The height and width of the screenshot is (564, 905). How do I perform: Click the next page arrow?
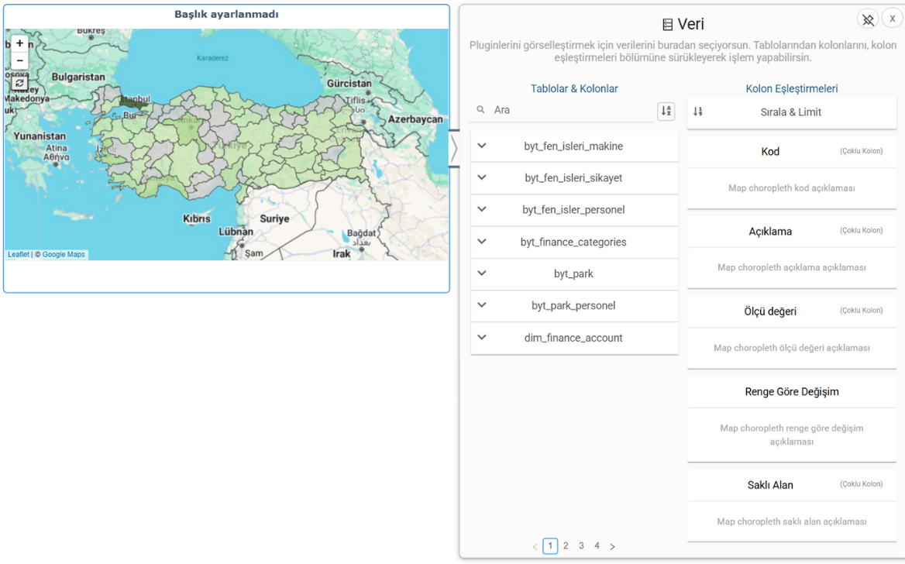coord(612,547)
